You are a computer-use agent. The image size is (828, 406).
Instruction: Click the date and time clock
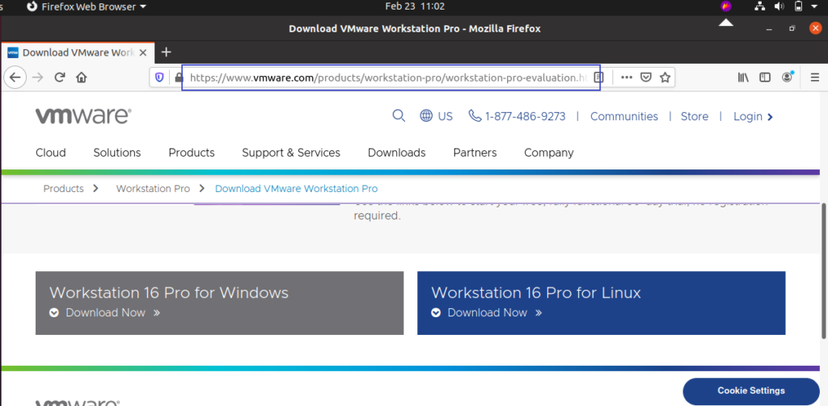[415, 6]
